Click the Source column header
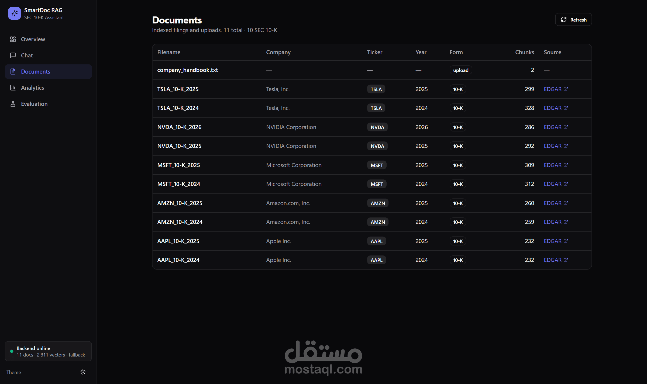This screenshot has width=647, height=384. [552, 52]
